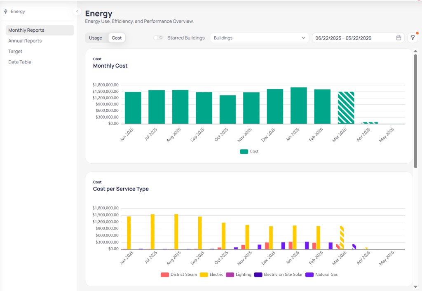The height and width of the screenshot is (291, 422).
Task: Toggle the green Cost legend swatch
Action: [x=244, y=151]
